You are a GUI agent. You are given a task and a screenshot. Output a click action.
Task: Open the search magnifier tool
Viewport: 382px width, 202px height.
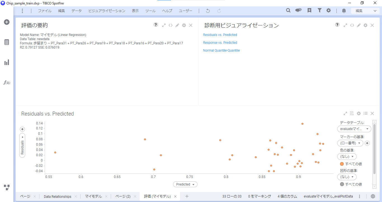pyautogui.click(x=288, y=11)
